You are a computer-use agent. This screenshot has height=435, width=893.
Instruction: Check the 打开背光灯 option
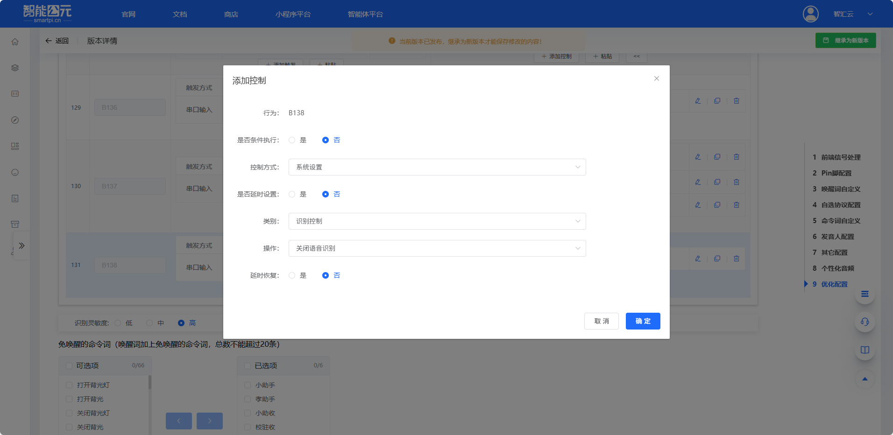pos(69,385)
